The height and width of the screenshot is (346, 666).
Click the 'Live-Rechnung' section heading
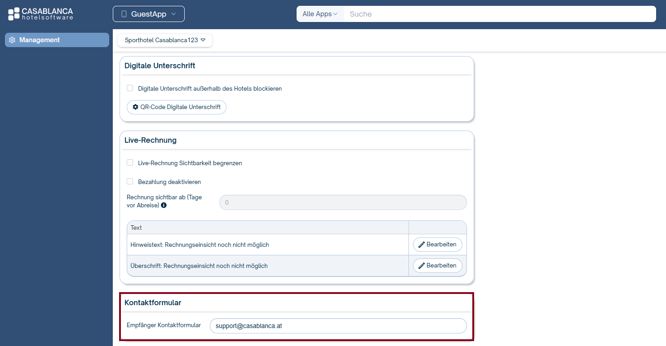[151, 140]
